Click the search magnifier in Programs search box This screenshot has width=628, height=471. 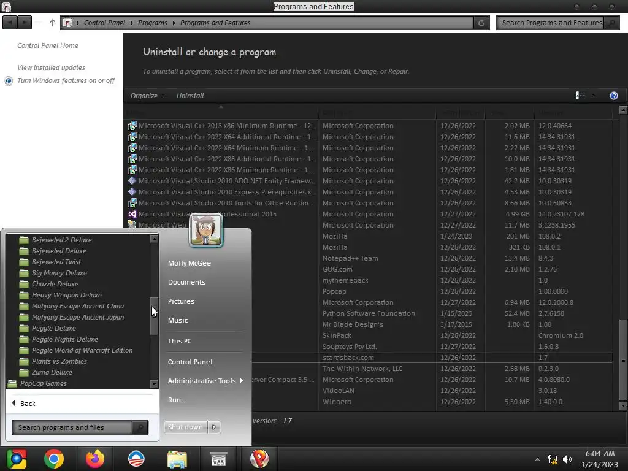tap(611, 23)
